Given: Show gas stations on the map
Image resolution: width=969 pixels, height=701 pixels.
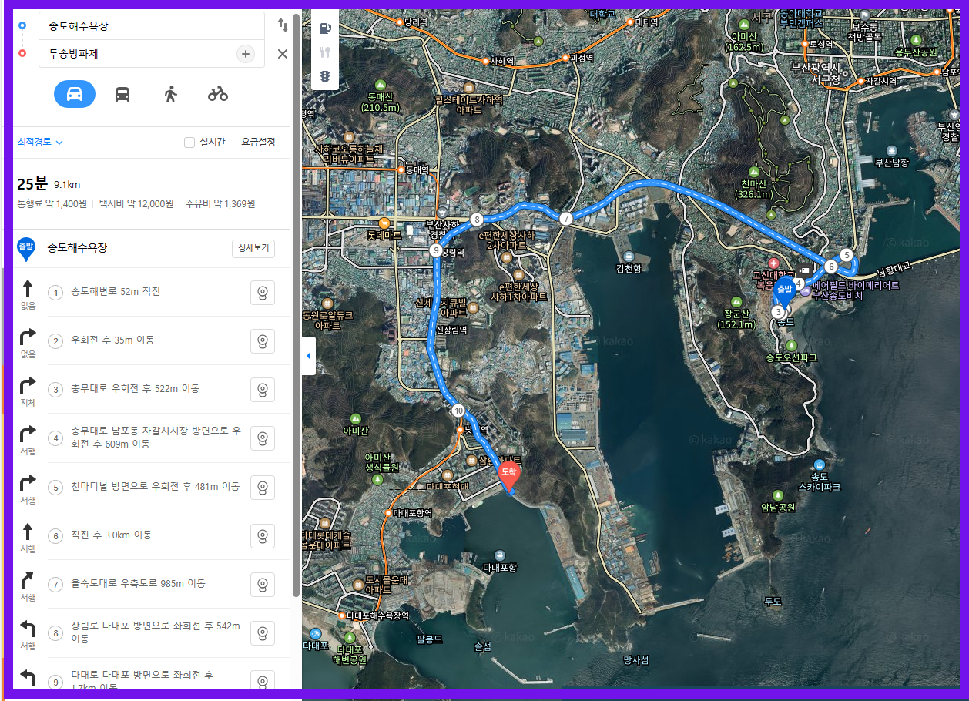Looking at the screenshot, I should coord(325,29).
